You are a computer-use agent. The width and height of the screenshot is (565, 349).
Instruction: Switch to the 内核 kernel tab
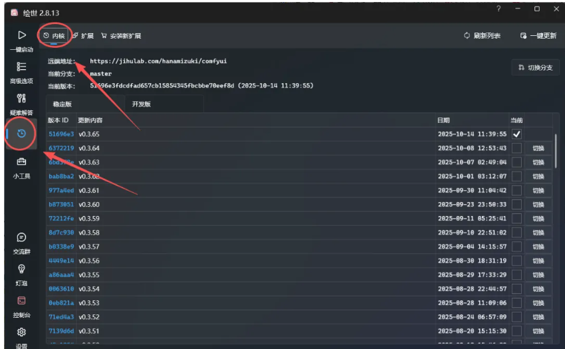tap(55, 36)
